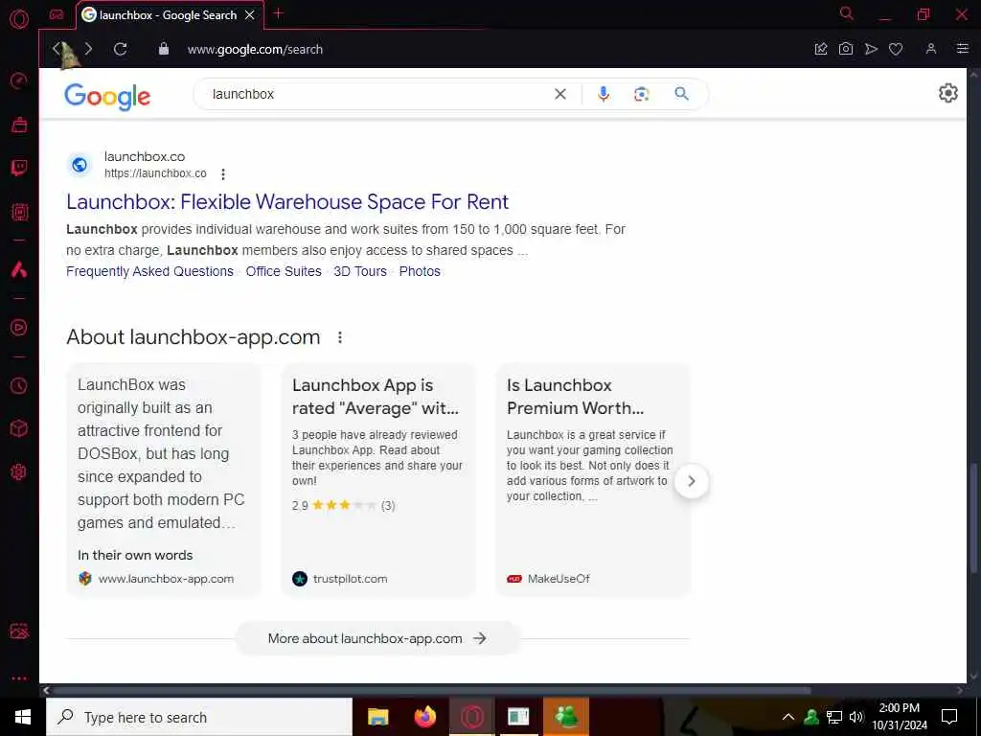Viewport: 981px width, 736px height.
Task: Open GX Corner gamepad icon in tab bar
Action: (x=57, y=14)
